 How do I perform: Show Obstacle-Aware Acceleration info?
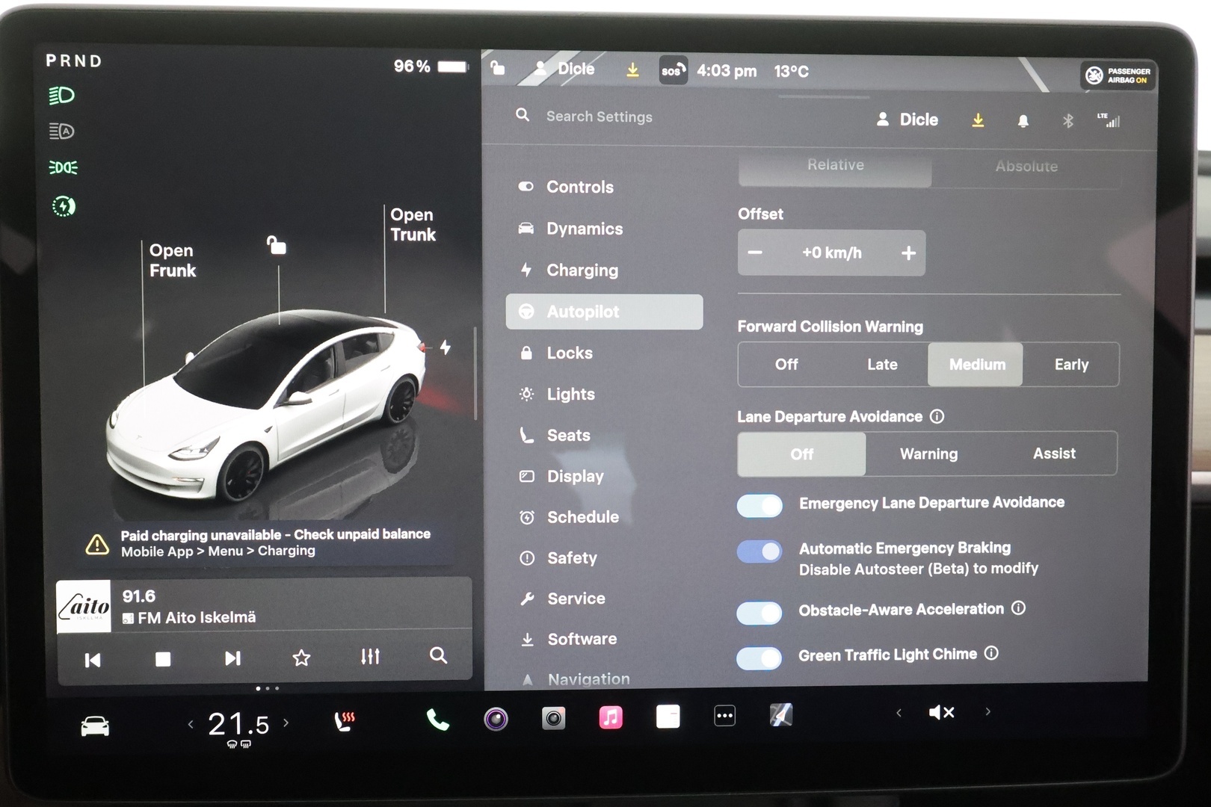(1018, 608)
